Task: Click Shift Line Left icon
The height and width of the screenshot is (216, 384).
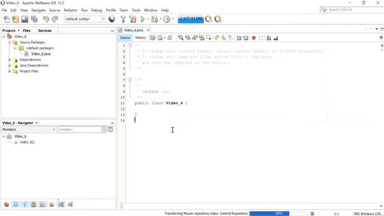Action: (x=239, y=38)
